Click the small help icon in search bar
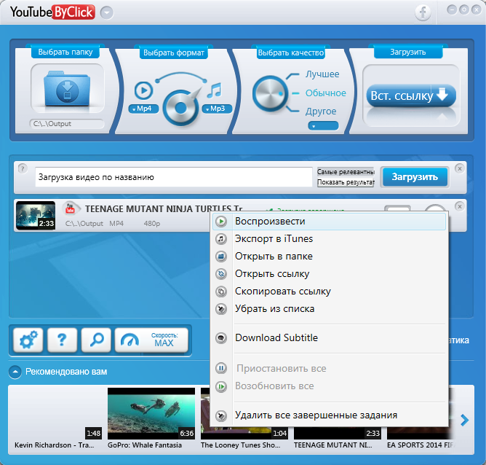This screenshot has width=486, height=465. point(23,168)
